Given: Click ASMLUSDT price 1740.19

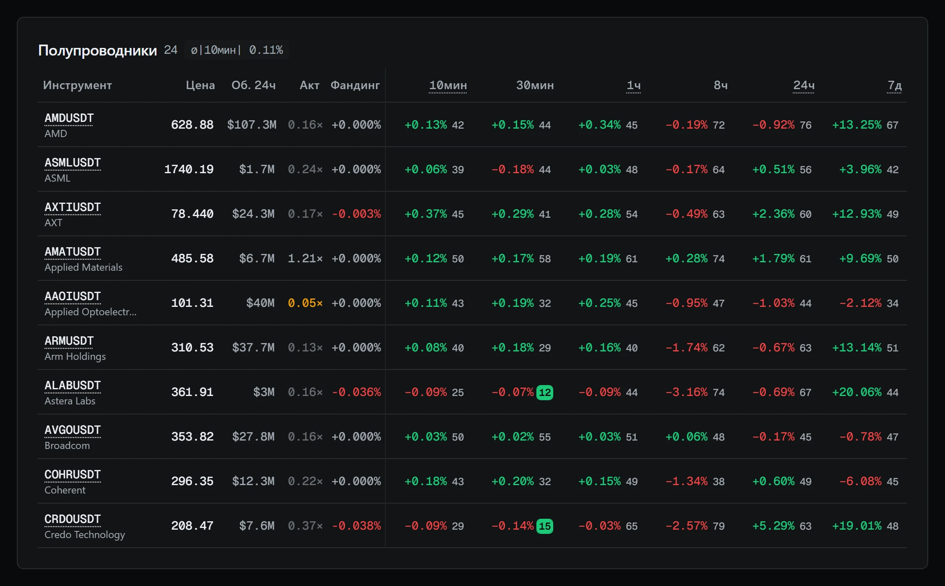Looking at the screenshot, I should coord(189,169).
